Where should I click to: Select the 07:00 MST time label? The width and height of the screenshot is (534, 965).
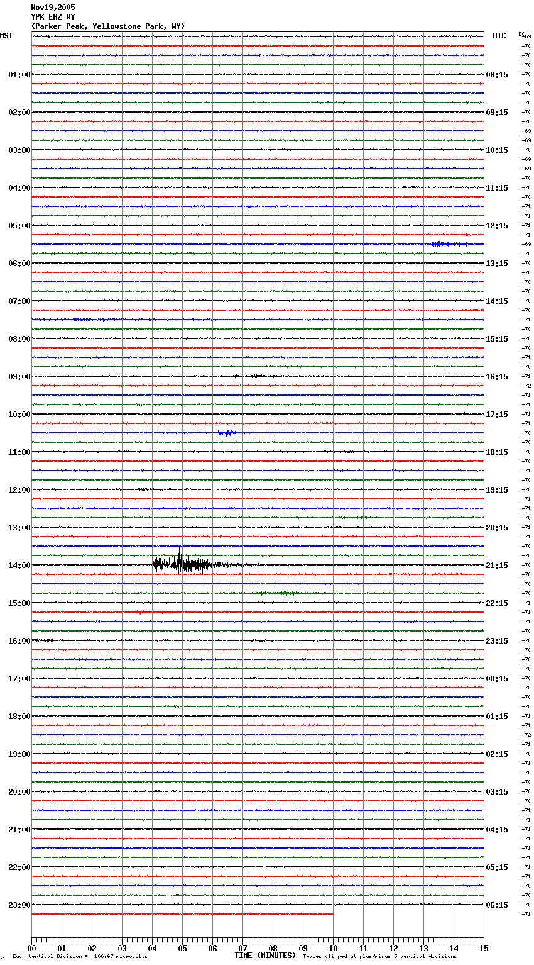point(19,301)
